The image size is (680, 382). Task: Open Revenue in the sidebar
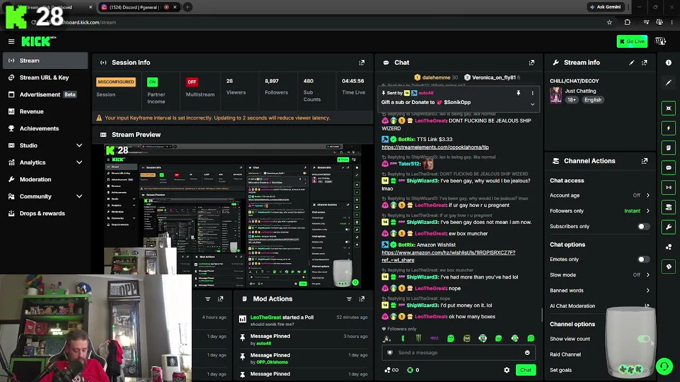tap(45, 111)
